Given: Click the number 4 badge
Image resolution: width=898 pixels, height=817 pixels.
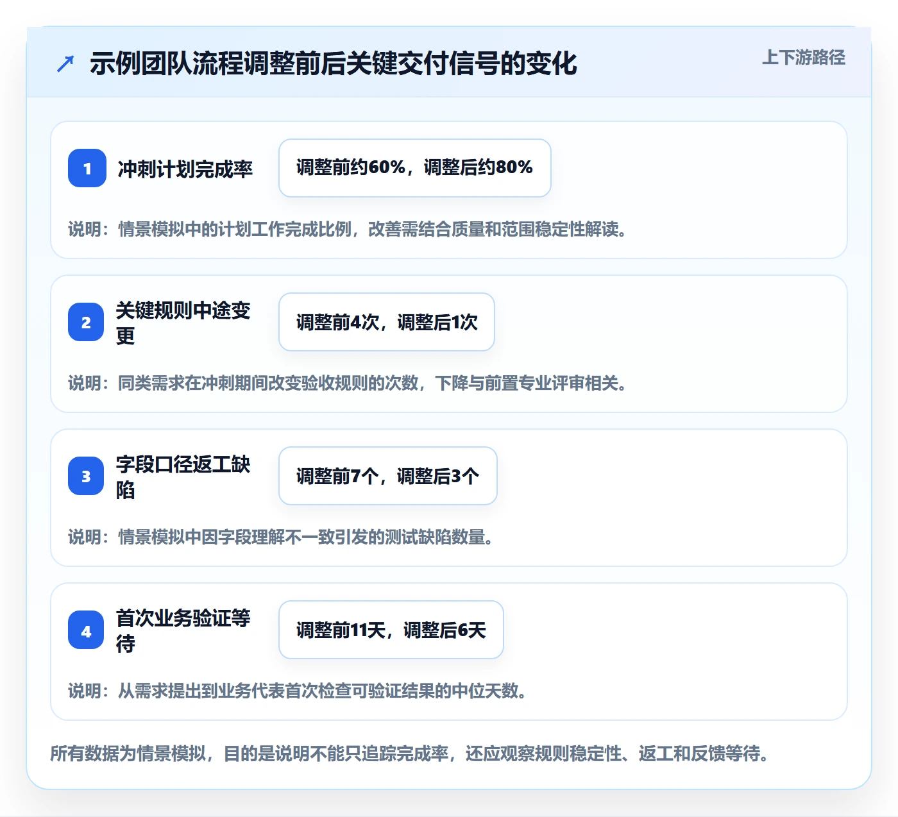Looking at the screenshot, I should click(86, 630).
